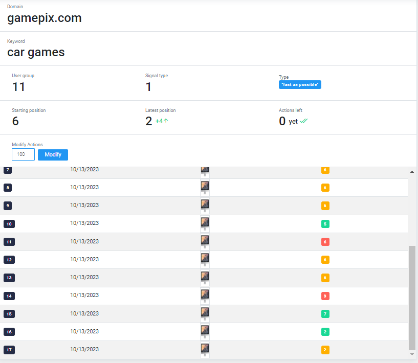This screenshot has width=418, height=363.
Task: Click the desktop monitor icon in row 12
Action: 205,260
